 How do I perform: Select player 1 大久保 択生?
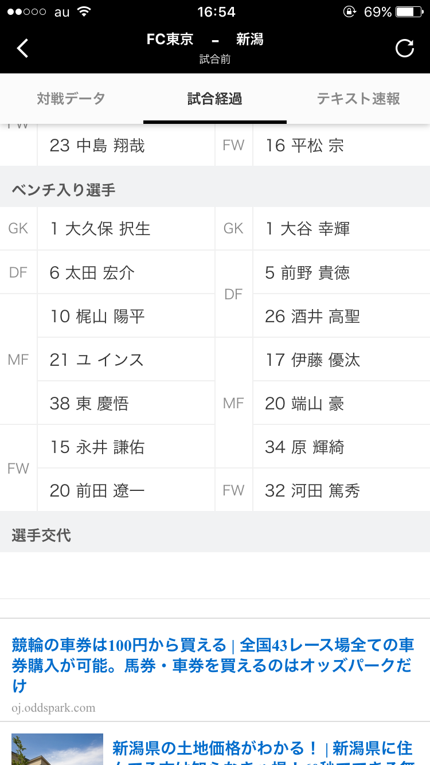pos(100,229)
